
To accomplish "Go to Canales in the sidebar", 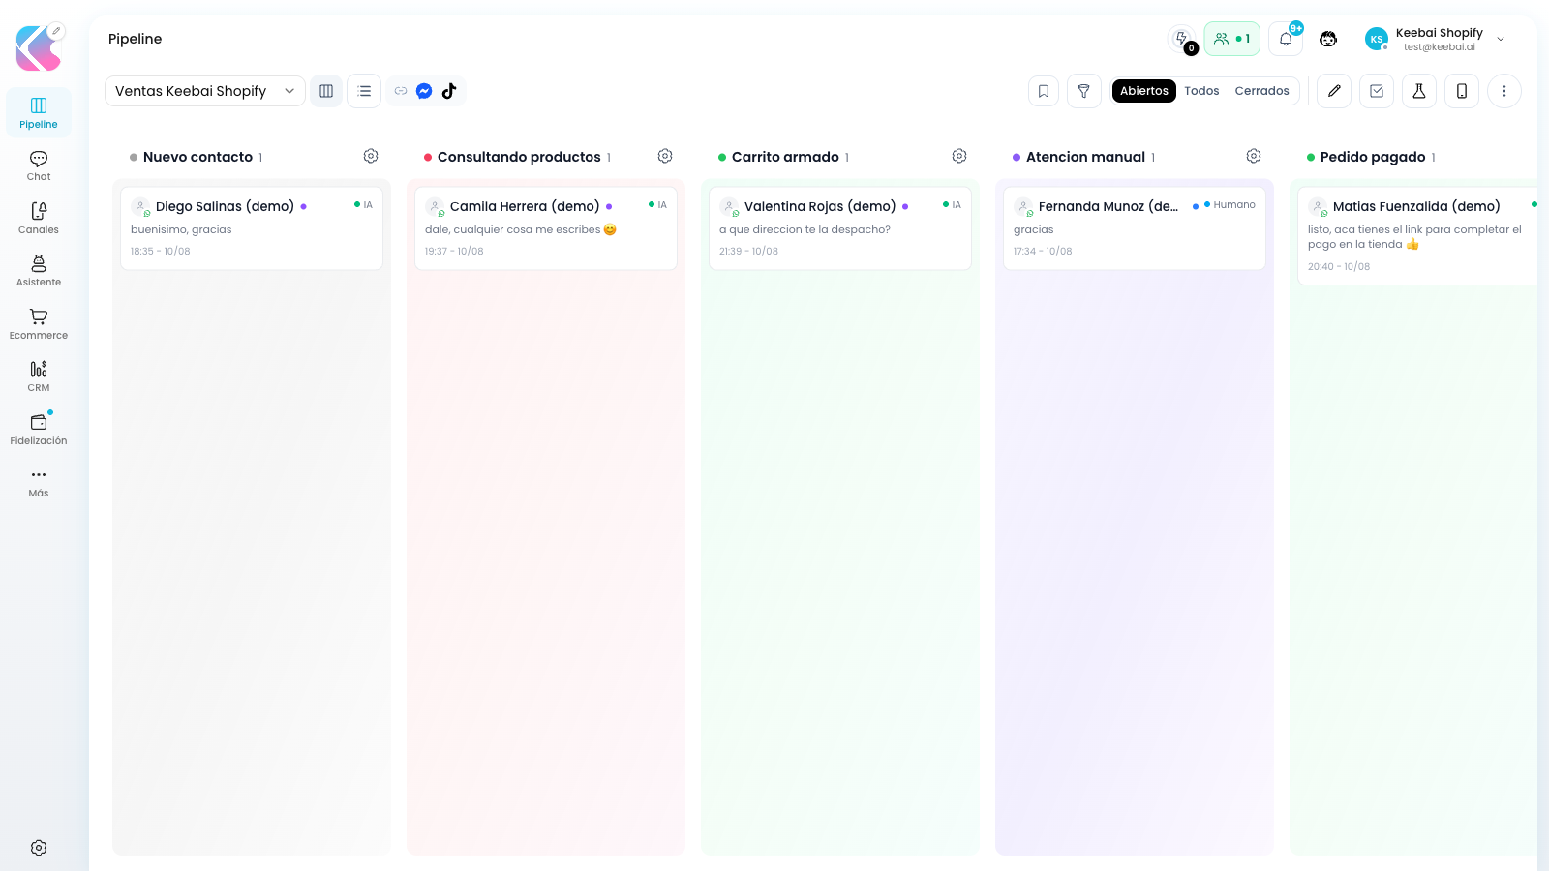I will [39, 218].
